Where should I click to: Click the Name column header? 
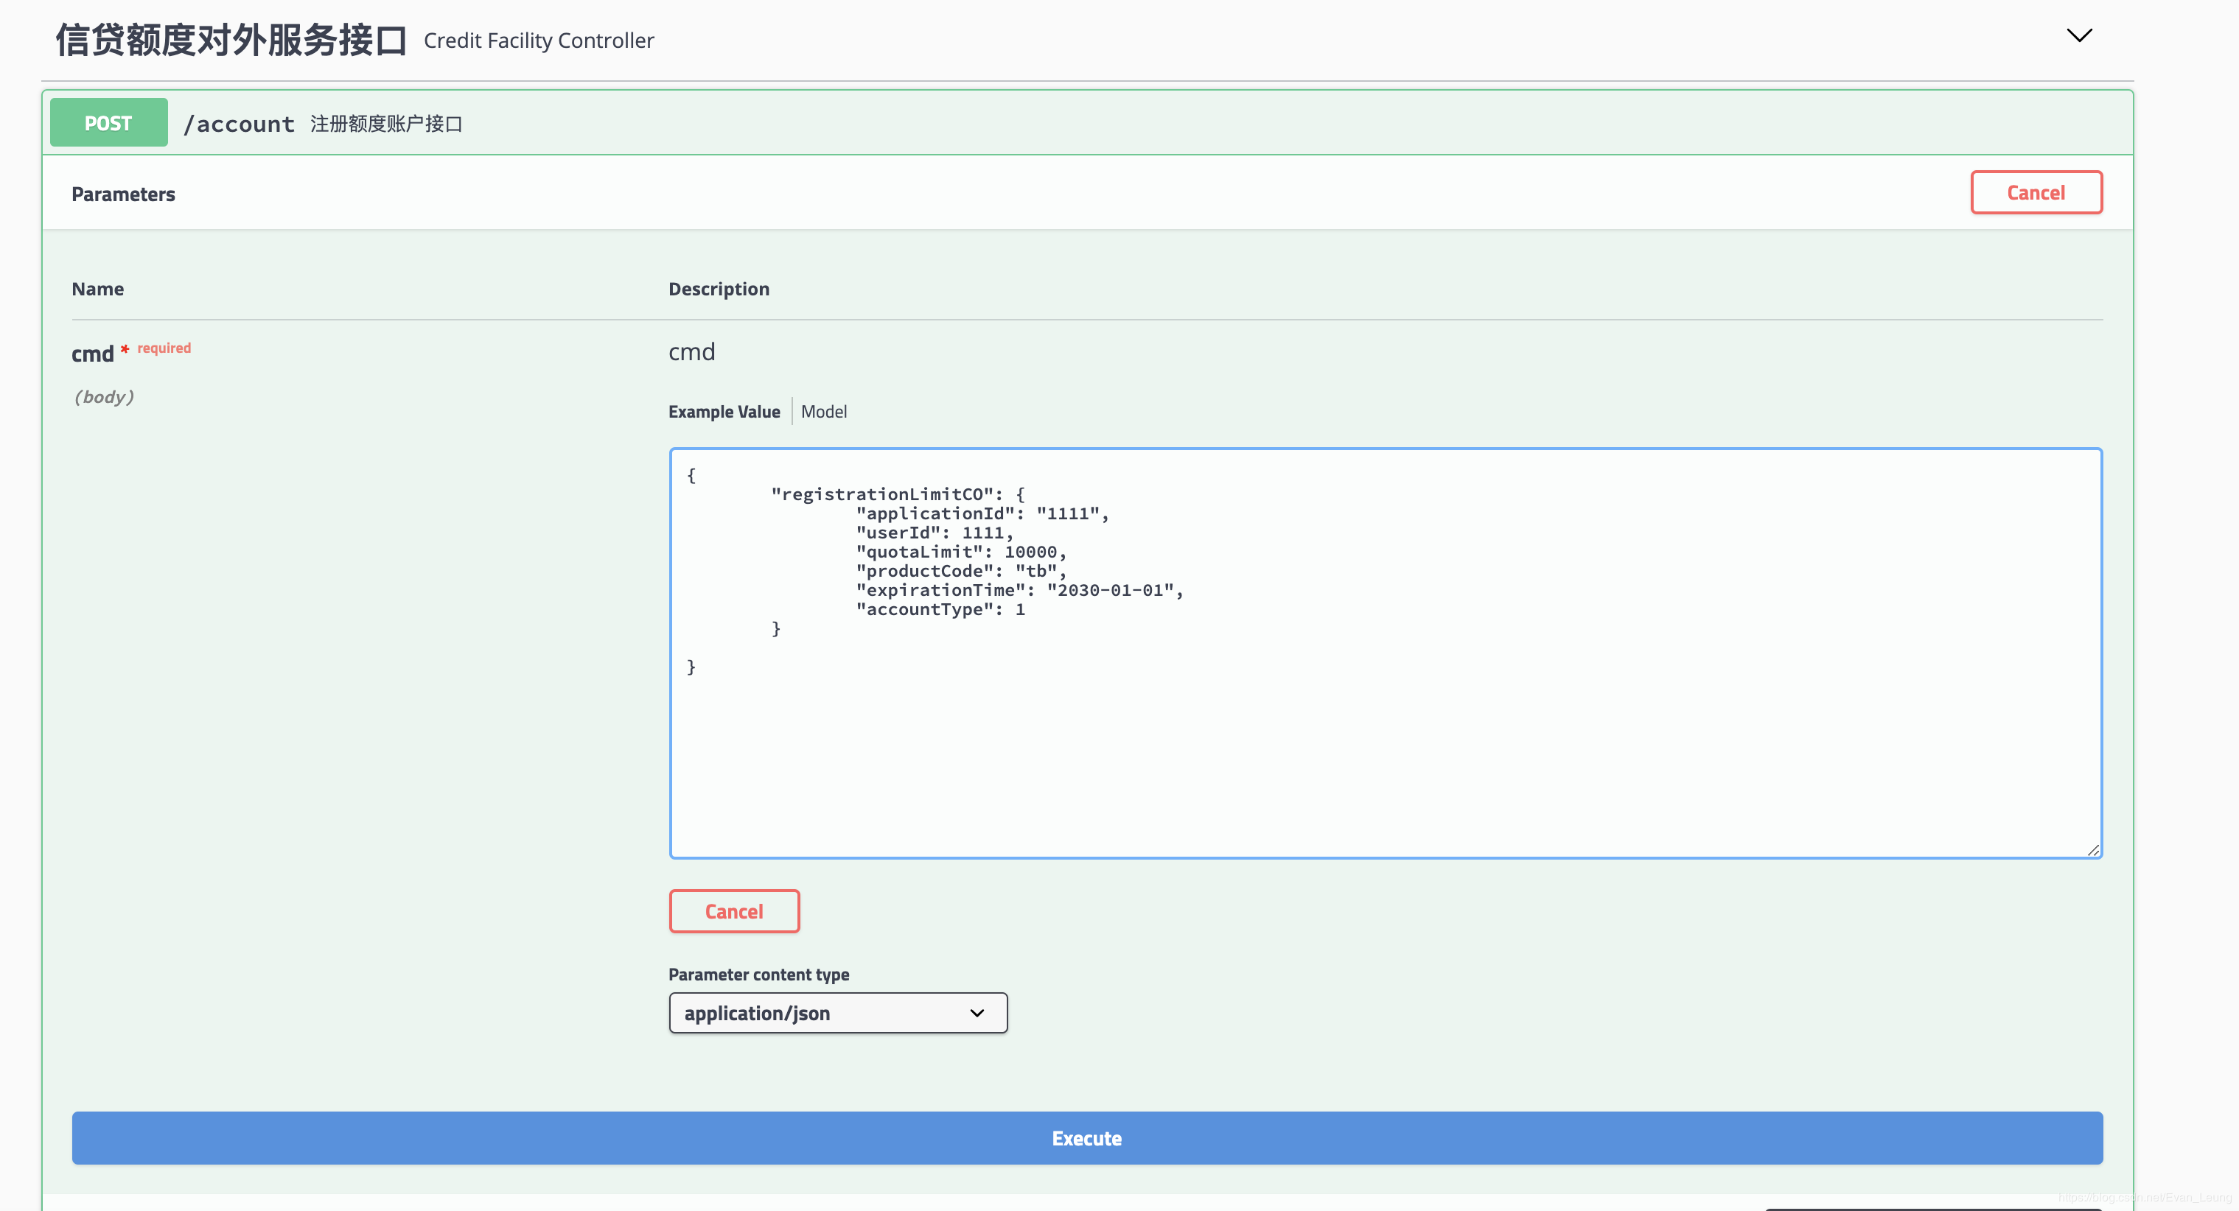97,289
